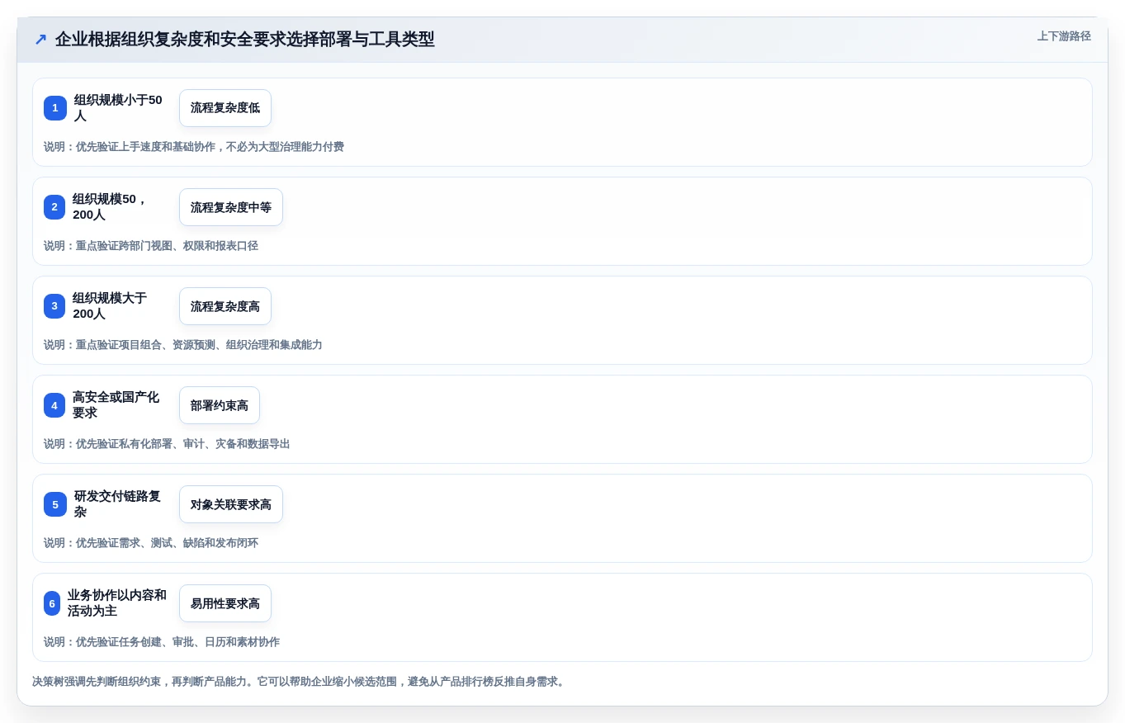Click the 流程复杂度中等 tag
Viewport: 1125px width, 723px height.
pos(231,207)
